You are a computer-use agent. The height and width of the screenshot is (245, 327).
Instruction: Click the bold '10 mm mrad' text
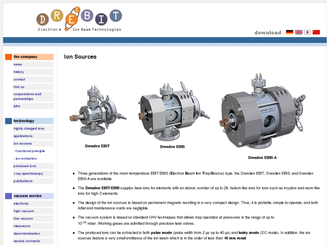click(x=235, y=238)
